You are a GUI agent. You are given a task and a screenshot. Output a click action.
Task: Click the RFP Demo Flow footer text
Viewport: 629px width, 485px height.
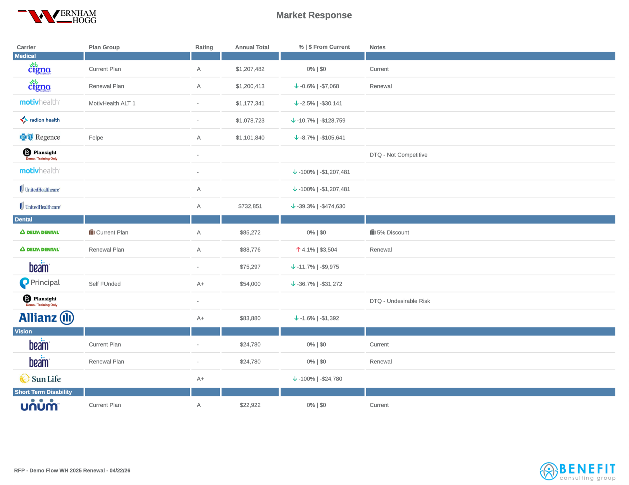click(72, 471)
